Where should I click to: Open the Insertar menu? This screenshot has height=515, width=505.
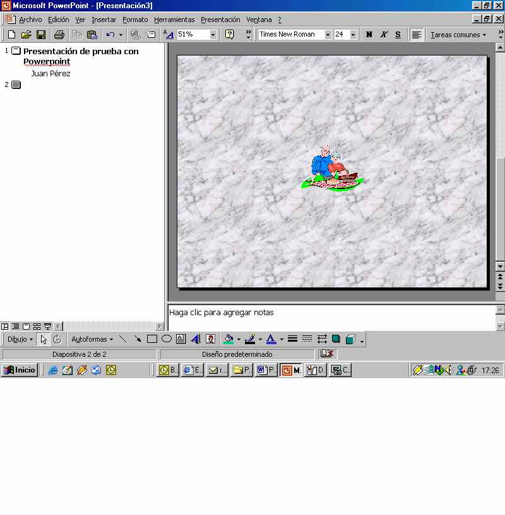(x=104, y=20)
